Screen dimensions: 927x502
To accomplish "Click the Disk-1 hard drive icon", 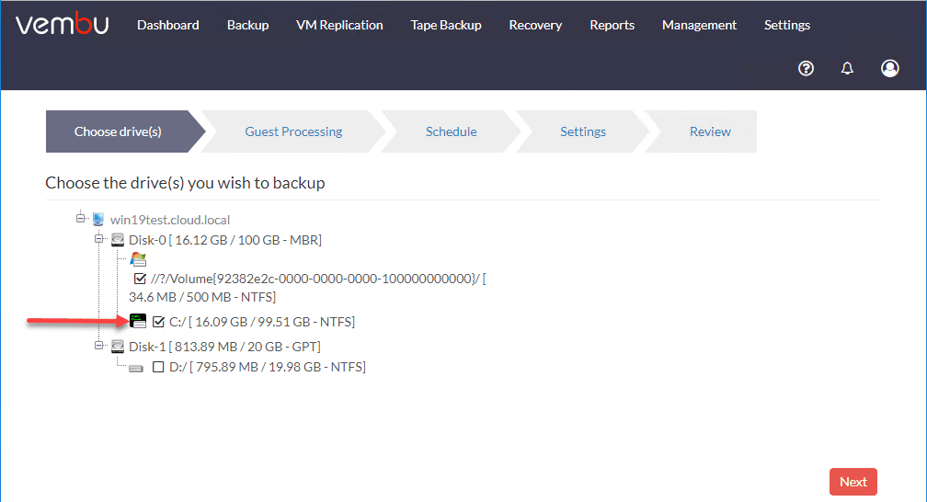I will (x=118, y=347).
